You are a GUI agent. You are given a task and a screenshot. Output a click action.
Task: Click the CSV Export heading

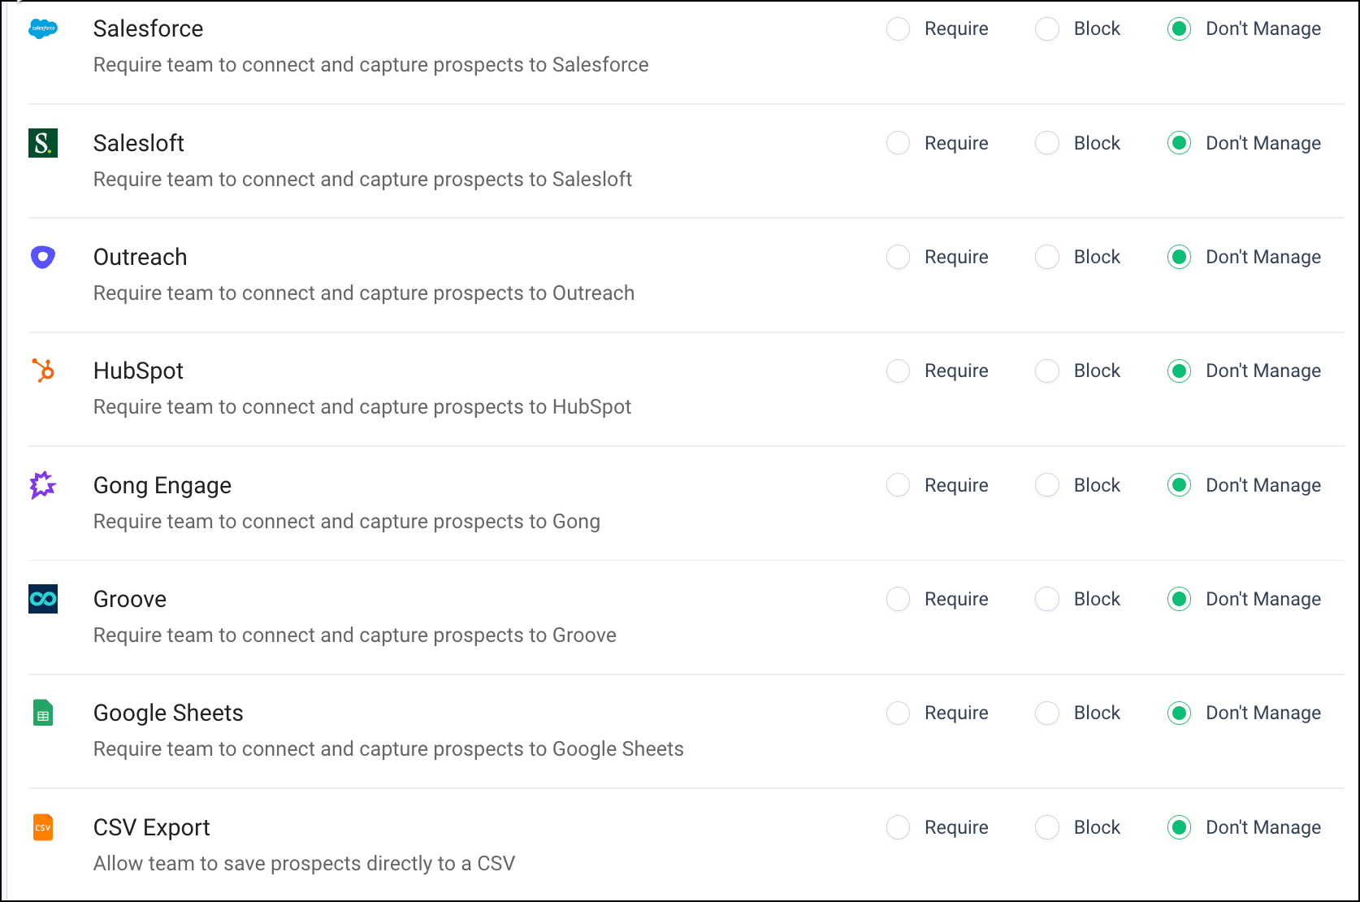coord(151,827)
